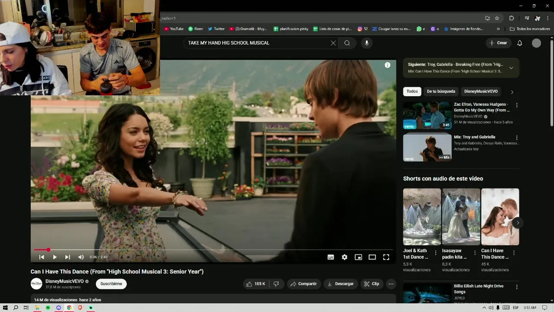Screen dimensions: 554x312
Task: Open options for Joel & Kath short
Action: pos(435,253)
